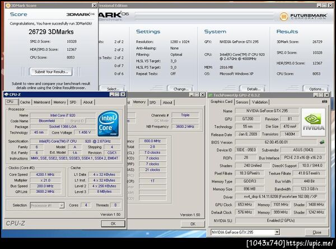
Task: Click the GPU-Z title bar icon
Action: pyautogui.click(x=211, y=95)
